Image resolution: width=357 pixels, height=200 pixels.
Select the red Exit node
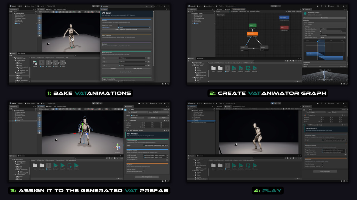(x=284, y=28)
